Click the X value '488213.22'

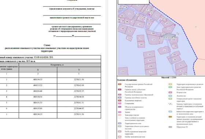click(38, 85)
